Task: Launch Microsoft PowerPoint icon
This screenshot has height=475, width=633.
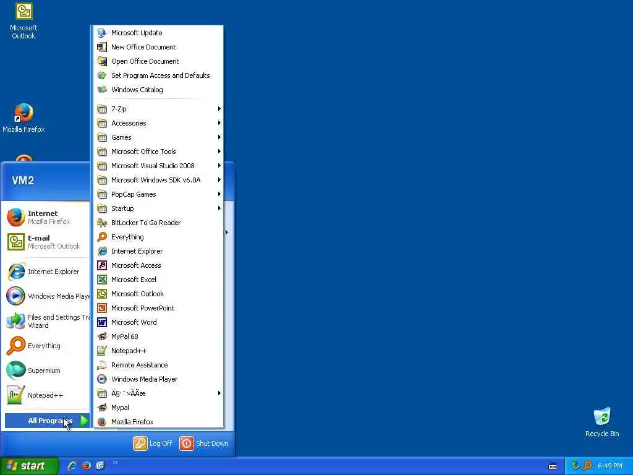Action: pyautogui.click(x=102, y=308)
